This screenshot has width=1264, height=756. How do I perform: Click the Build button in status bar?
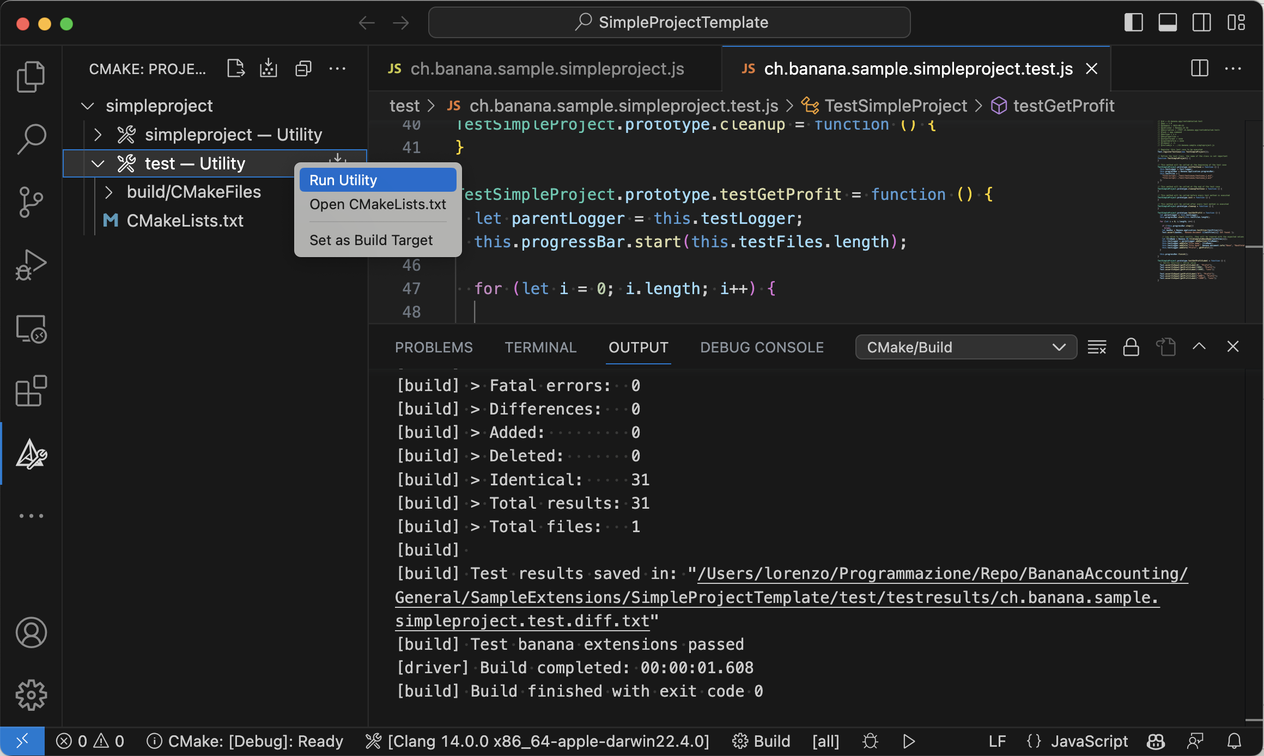(761, 741)
